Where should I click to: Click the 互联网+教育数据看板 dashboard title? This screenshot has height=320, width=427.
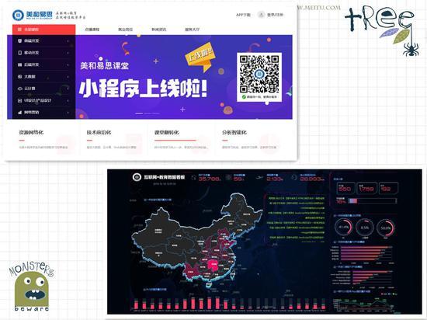click(x=165, y=177)
